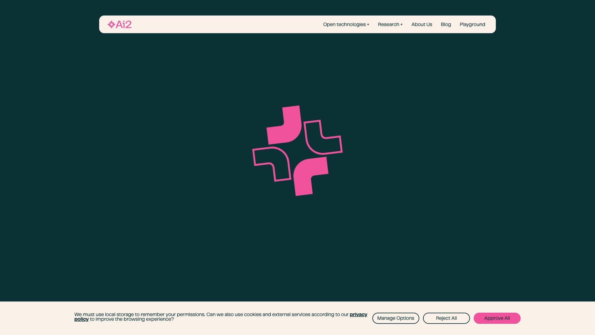Click the Ai2 wordmark text in header
Image resolution: width=595 pixels, height=335 pixels.
tap(124, 25)
